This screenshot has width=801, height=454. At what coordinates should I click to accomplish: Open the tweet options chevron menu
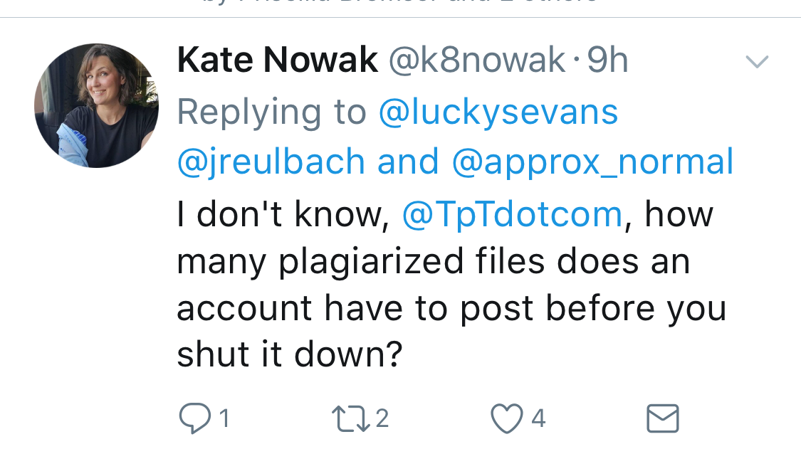pyautogui.click(x=756, y=62)
